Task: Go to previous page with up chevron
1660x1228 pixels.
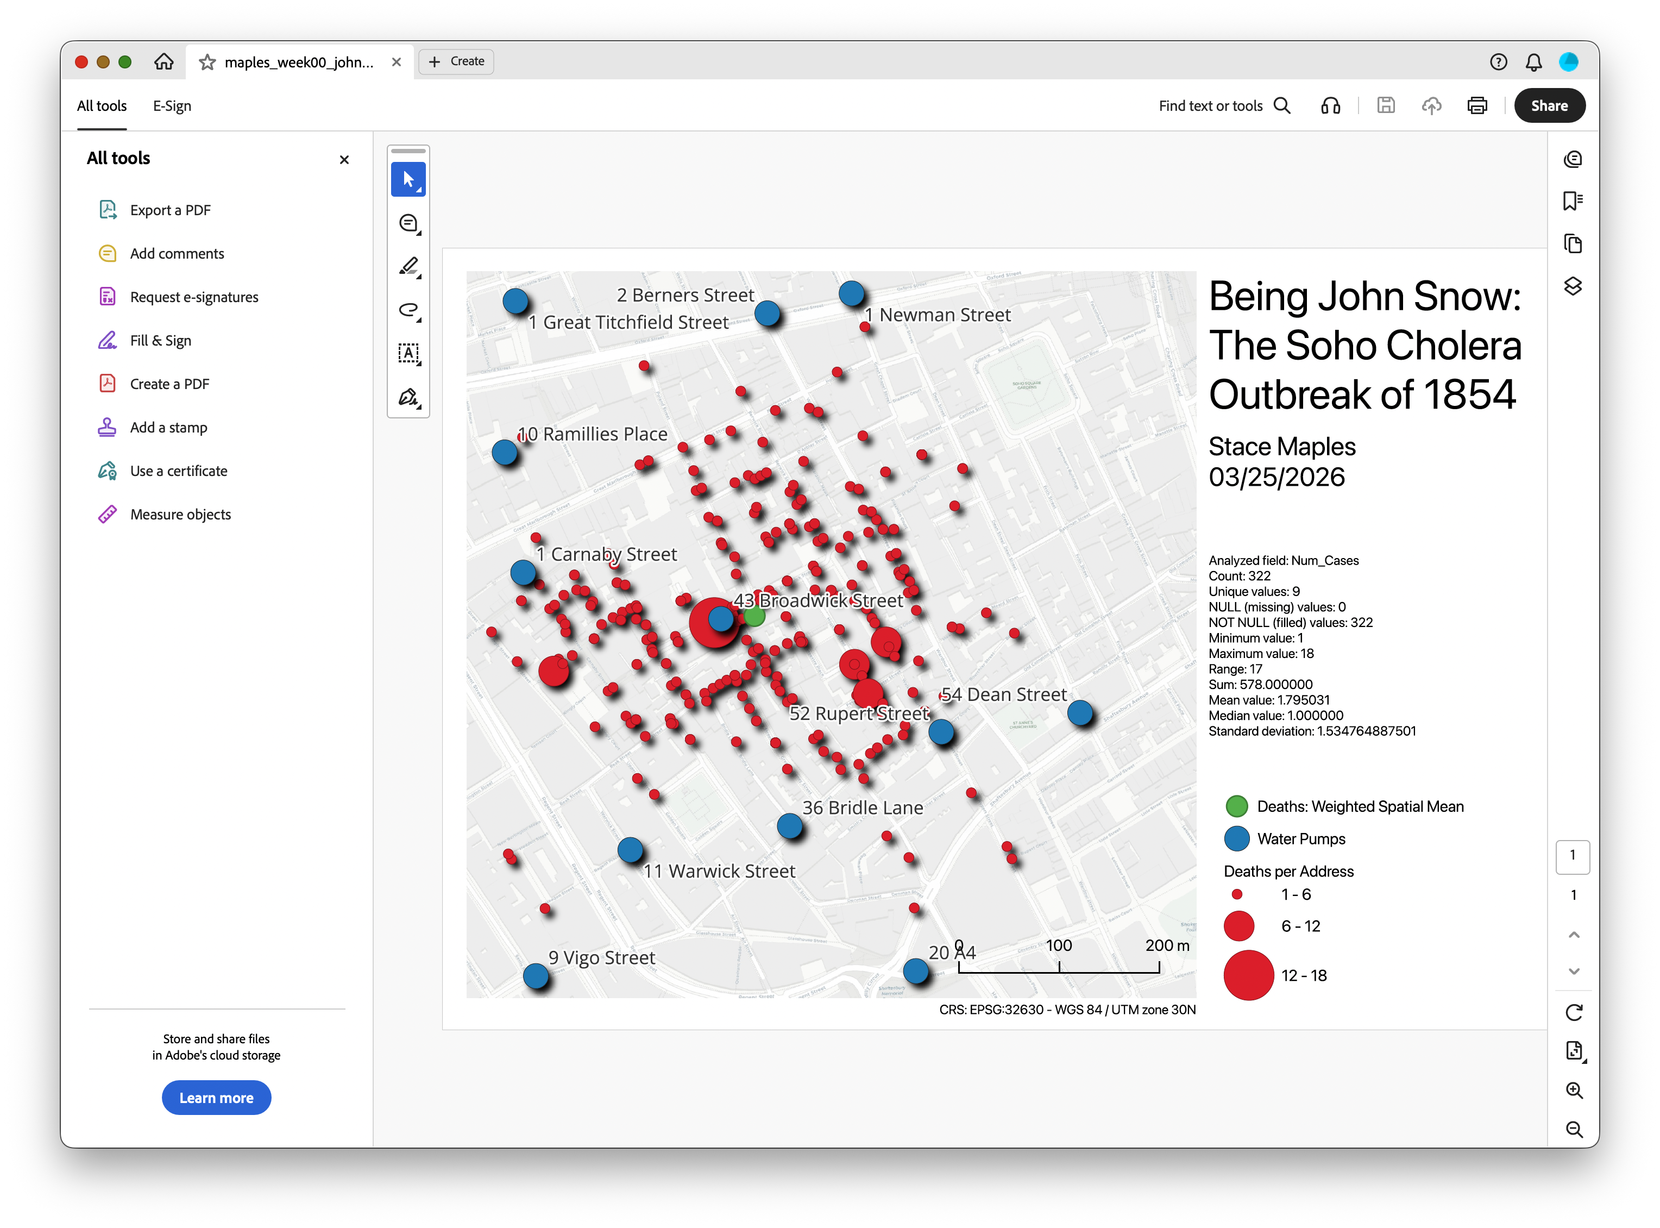Action: [1573, 935]
